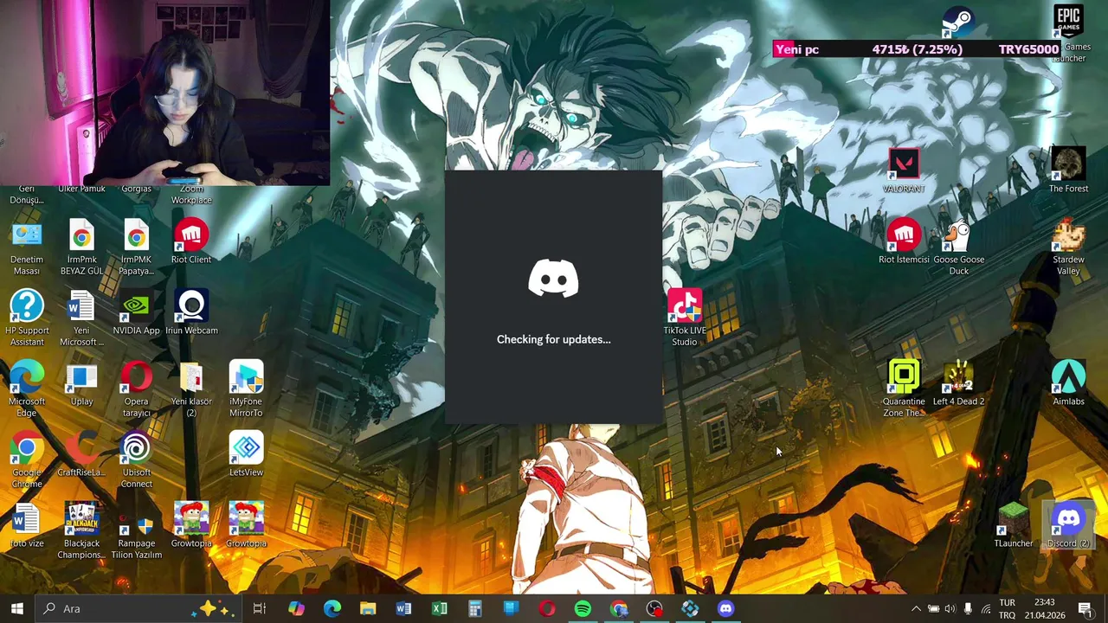This screenshot has width=1108, height=623.
Task: Open network settings tray icon
Action: (986, 608)
